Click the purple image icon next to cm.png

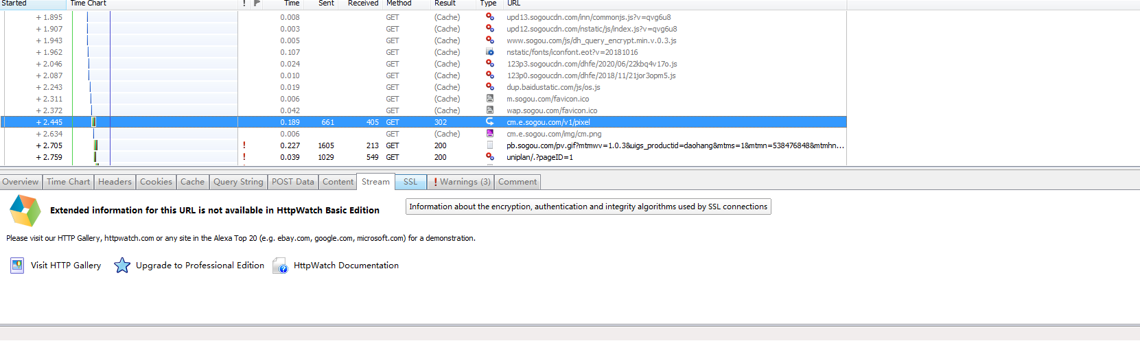489,133
